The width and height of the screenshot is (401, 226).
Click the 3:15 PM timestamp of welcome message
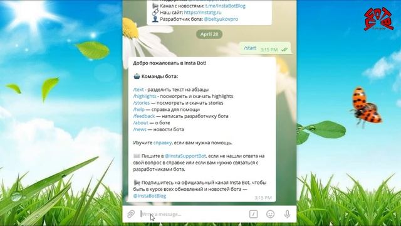tap(263, 198)
